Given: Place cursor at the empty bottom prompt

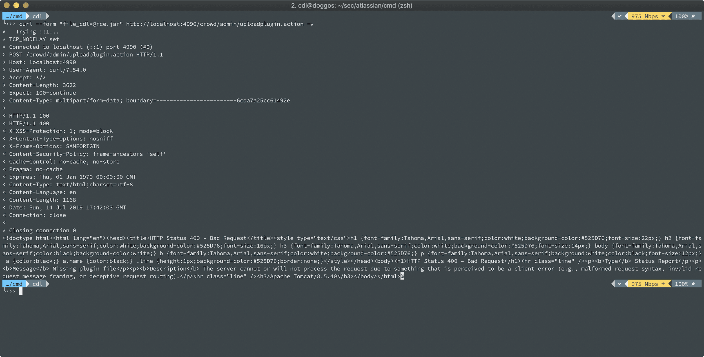Looking at the screenshot, I should click(x=21, y=291).
